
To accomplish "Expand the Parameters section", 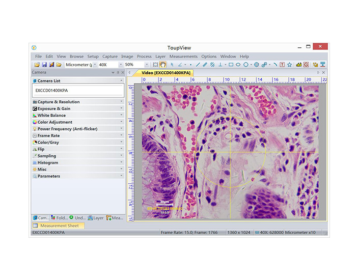I will point(78,176).
